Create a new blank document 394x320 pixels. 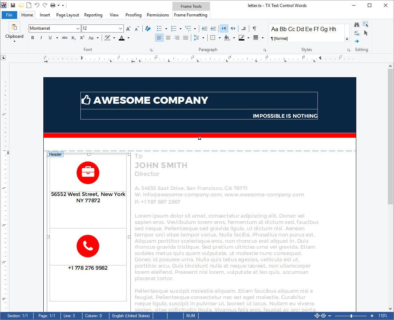[x=29, y=5]
